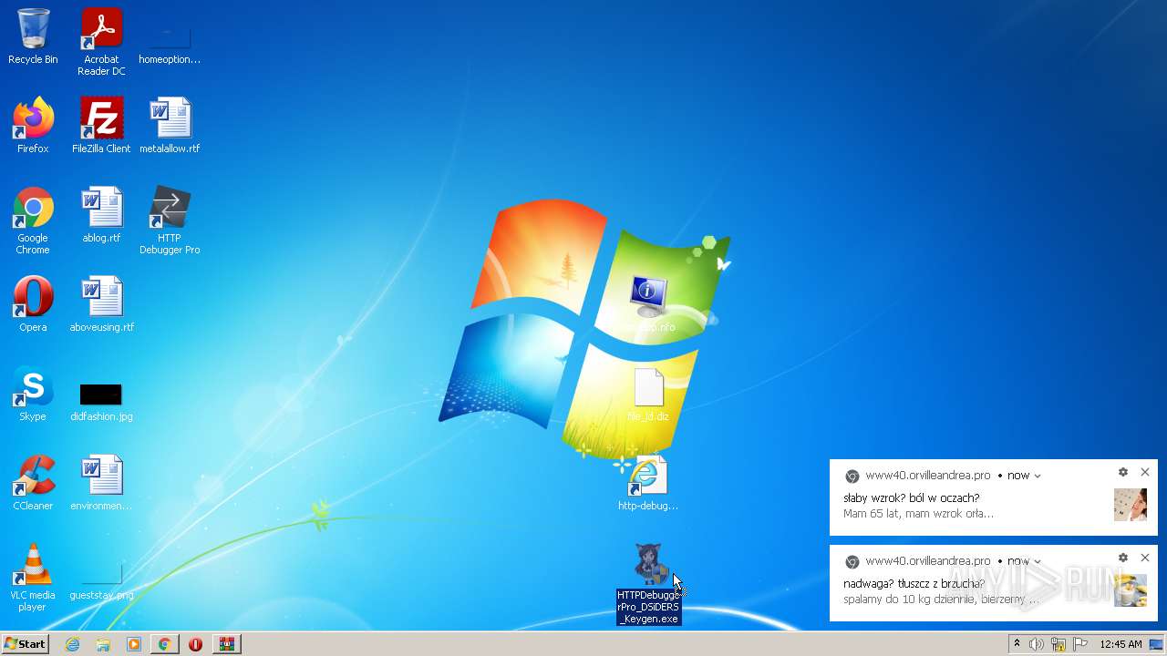Select the environmen... rtf document icon
Screen dimensions: 1167x656
pos(101,483)
